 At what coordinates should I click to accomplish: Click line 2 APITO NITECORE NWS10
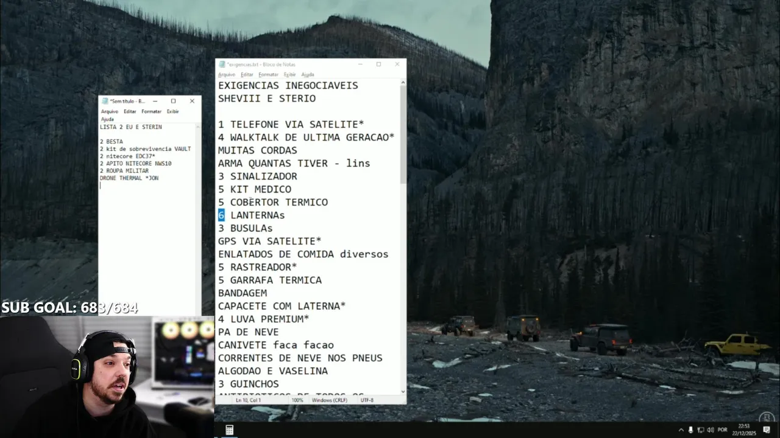[136, 164]
